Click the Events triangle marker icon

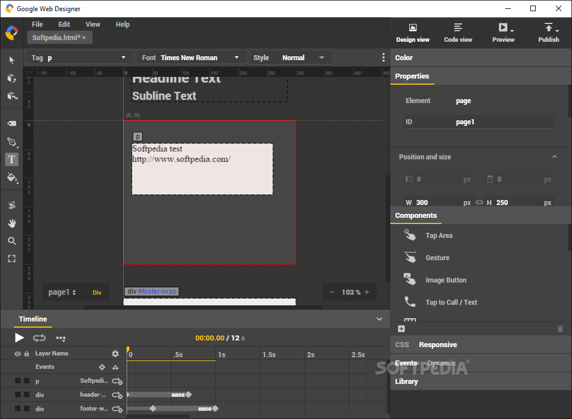115,367
